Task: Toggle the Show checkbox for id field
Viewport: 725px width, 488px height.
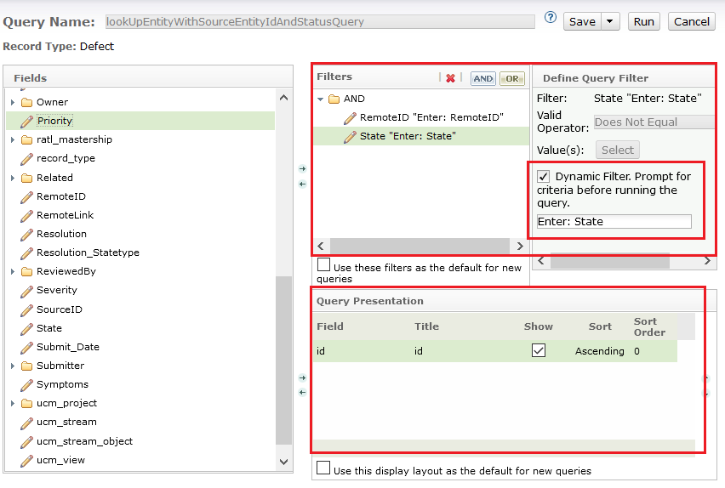Action: point(538,350)
